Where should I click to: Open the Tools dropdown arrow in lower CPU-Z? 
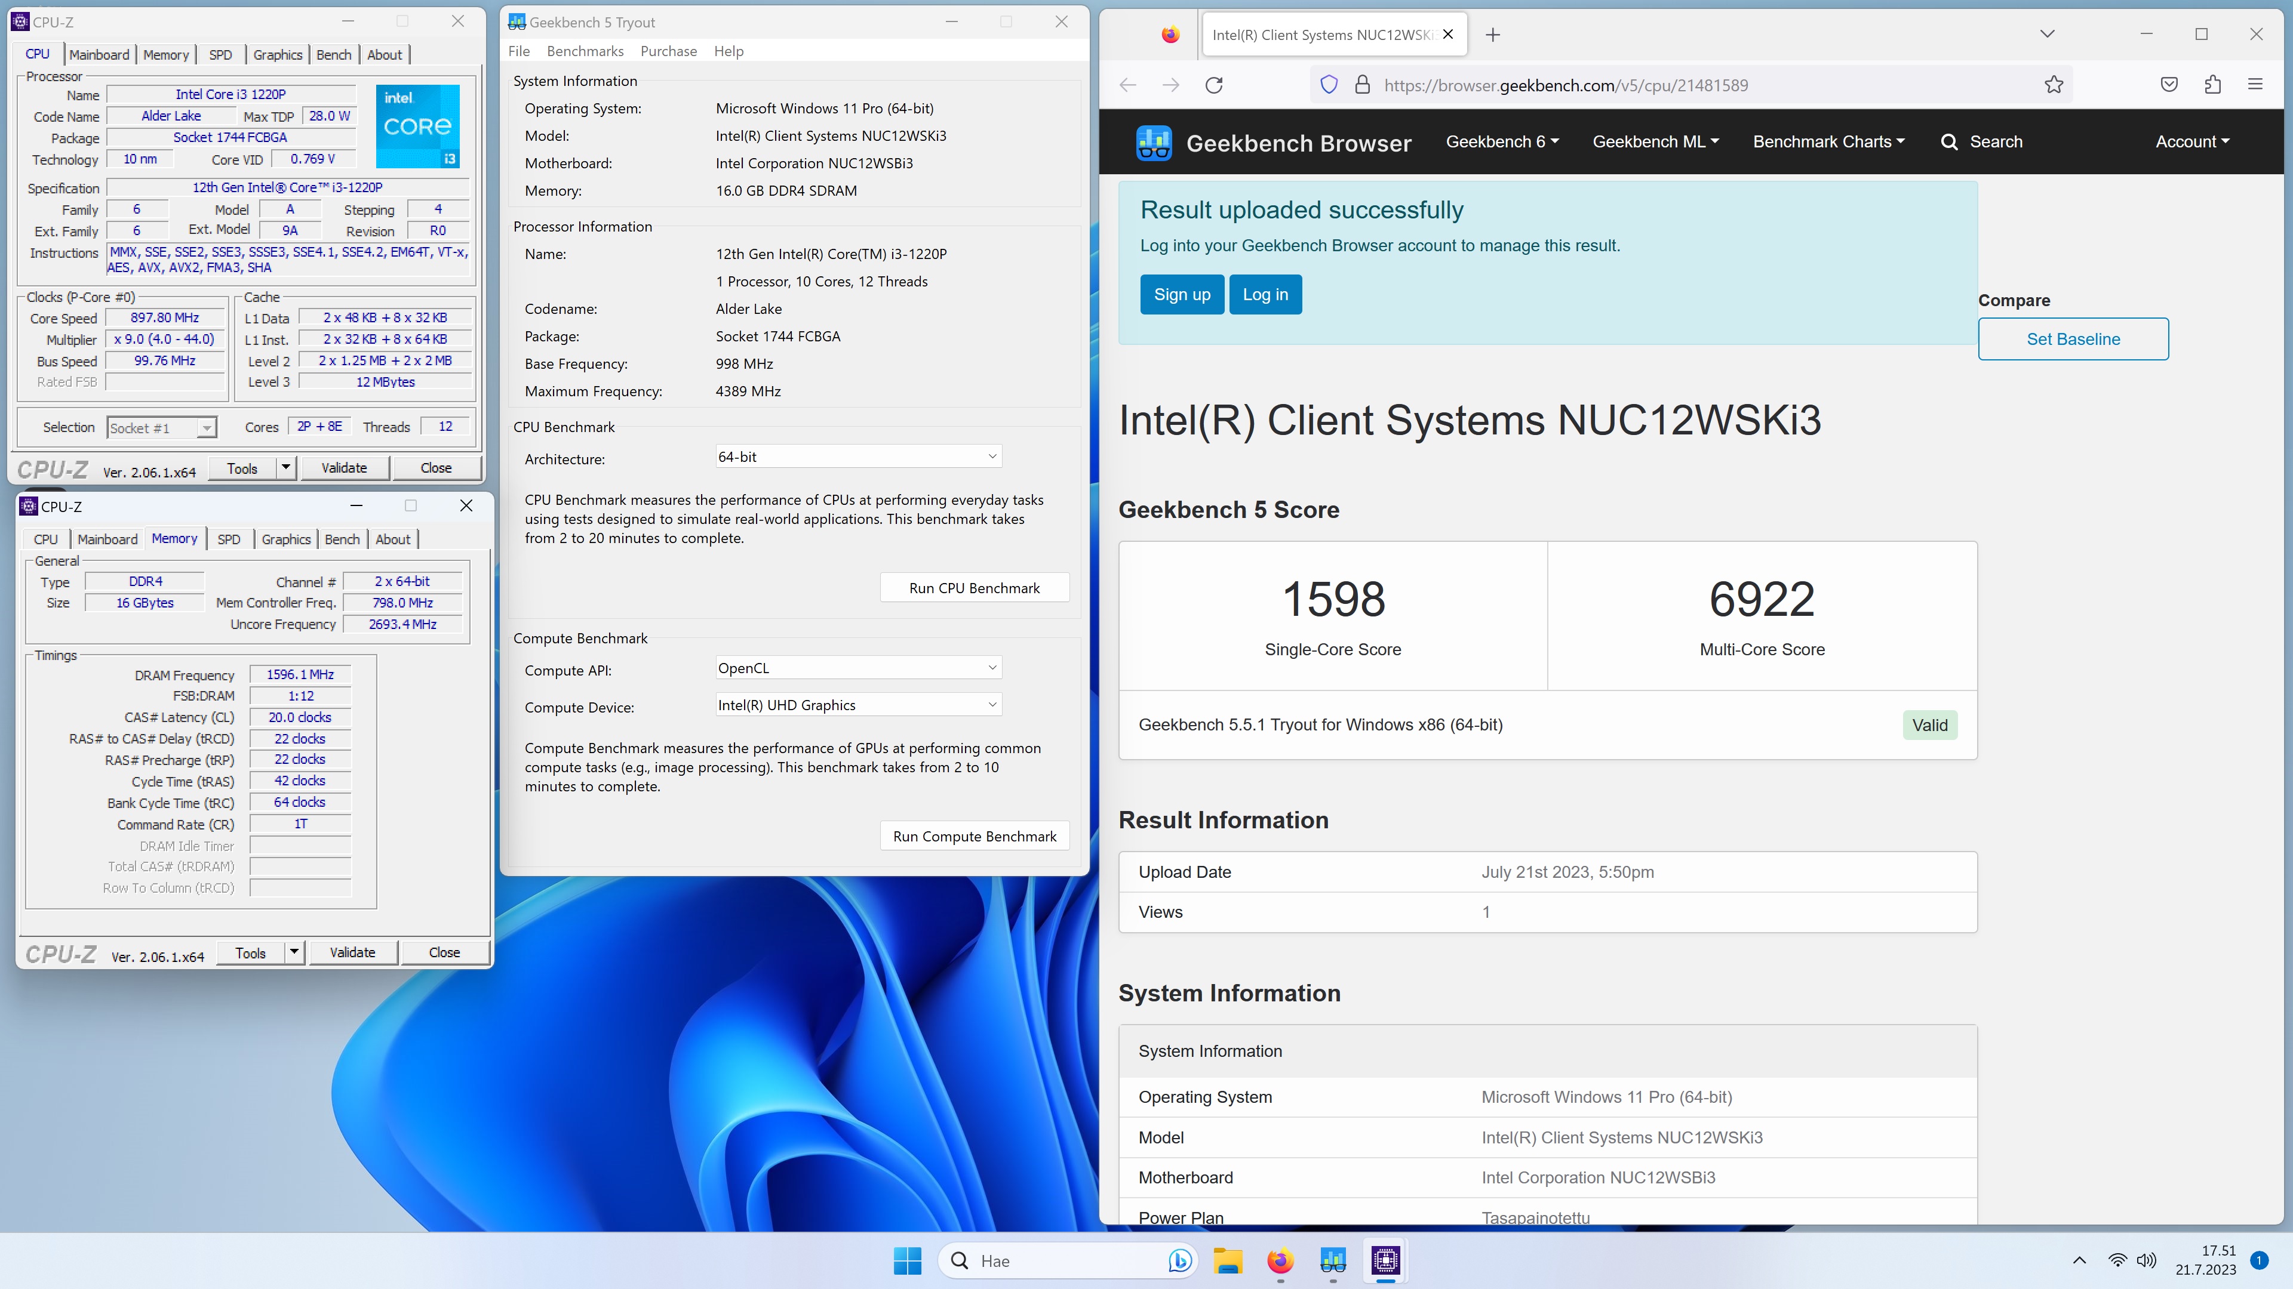click(294, 953)
